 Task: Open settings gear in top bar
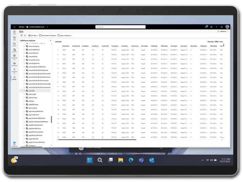(x=211, y=27)
